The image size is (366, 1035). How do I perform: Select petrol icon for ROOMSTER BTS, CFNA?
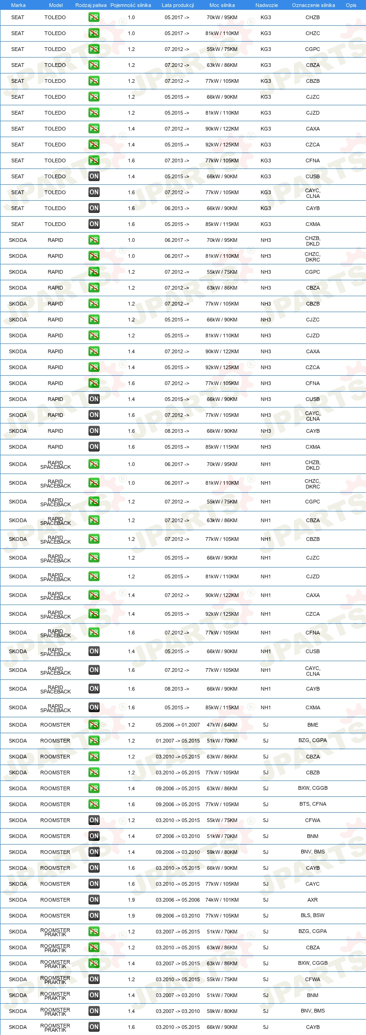point(94,804)
